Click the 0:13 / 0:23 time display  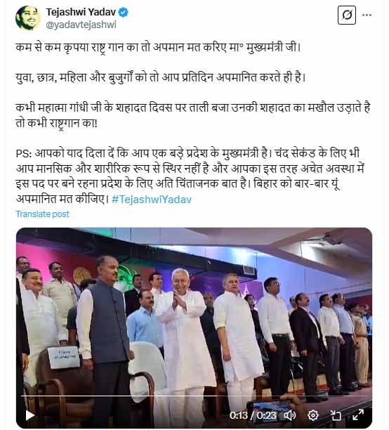[x=253, y=415]
